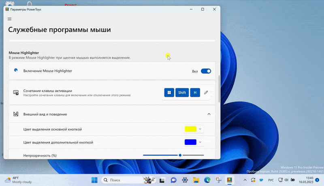Viewport: 324px width, 186px height.
Task: Maximize the PowerToys settings window
Action: click(x=203, y=9)
